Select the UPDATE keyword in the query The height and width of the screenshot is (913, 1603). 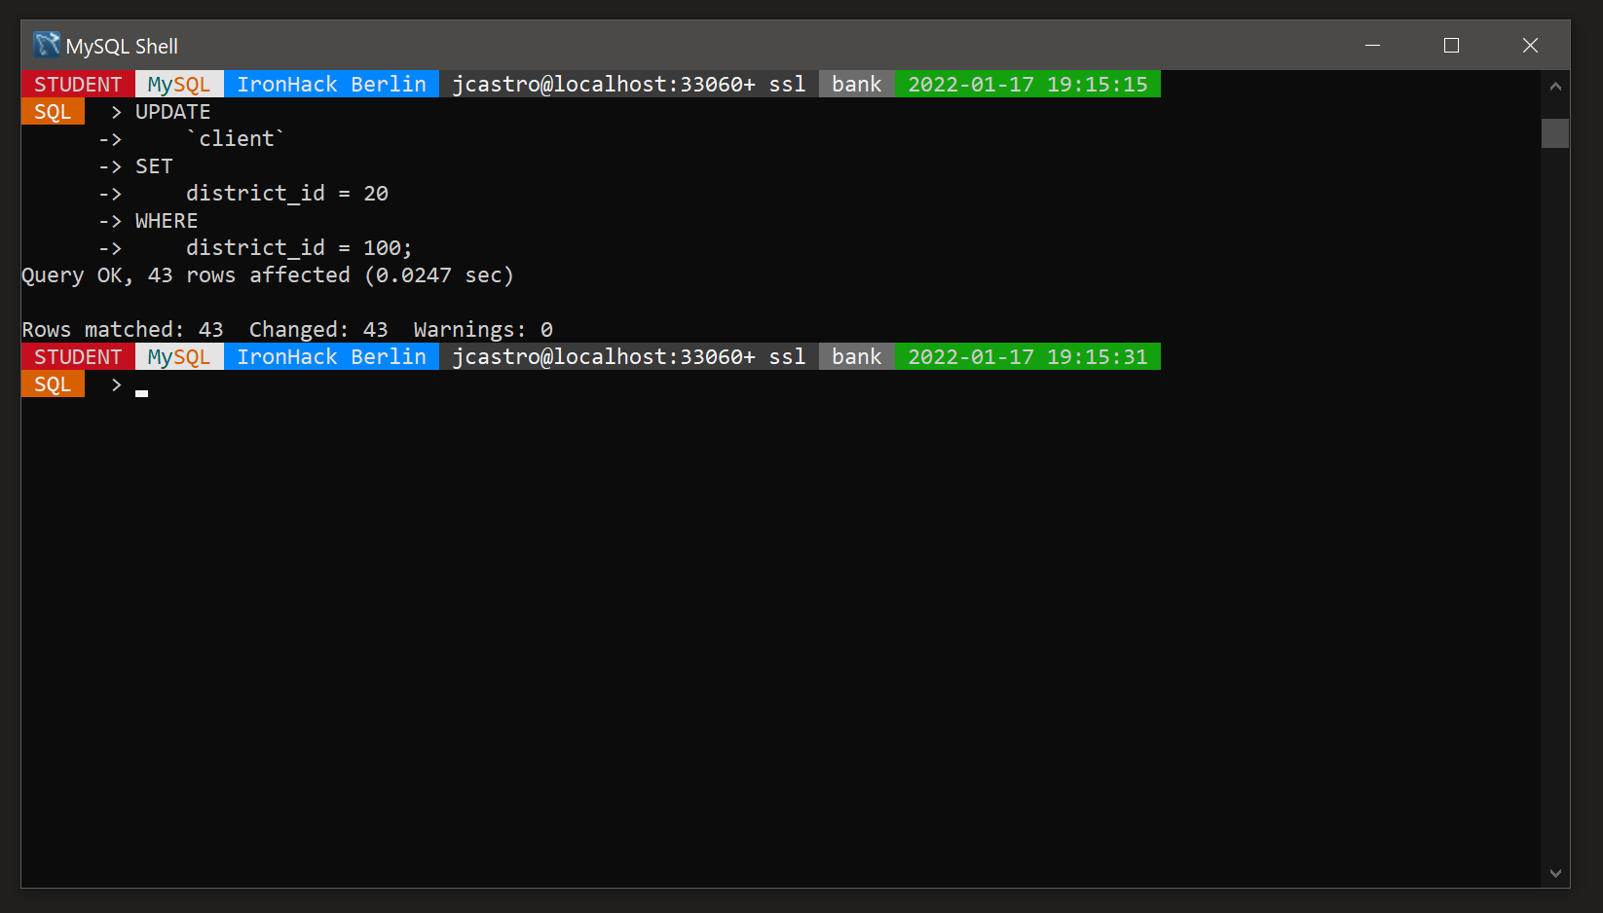[x=171, y=111]
